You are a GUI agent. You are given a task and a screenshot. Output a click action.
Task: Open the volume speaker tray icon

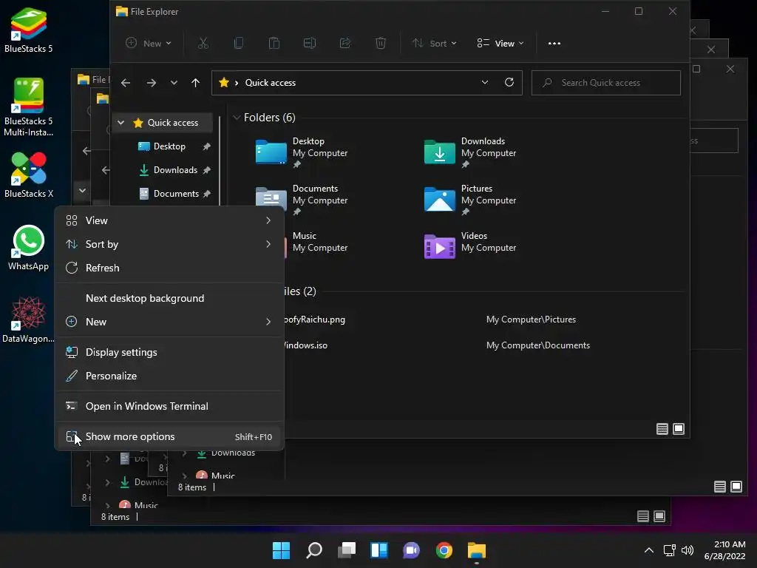(x=688, y=550)
